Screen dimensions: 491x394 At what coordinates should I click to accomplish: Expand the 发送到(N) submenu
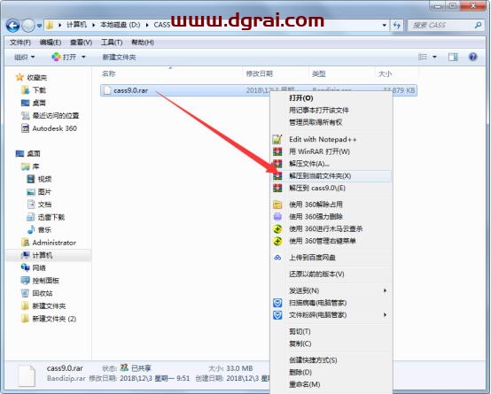[331, 290]
